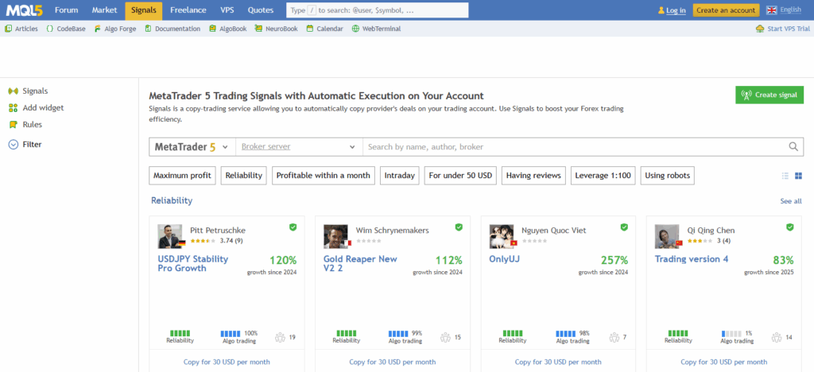This screenshot has height=372, width=814.
Task: Switch to grid view icon
Action: (x=798, y=176)
